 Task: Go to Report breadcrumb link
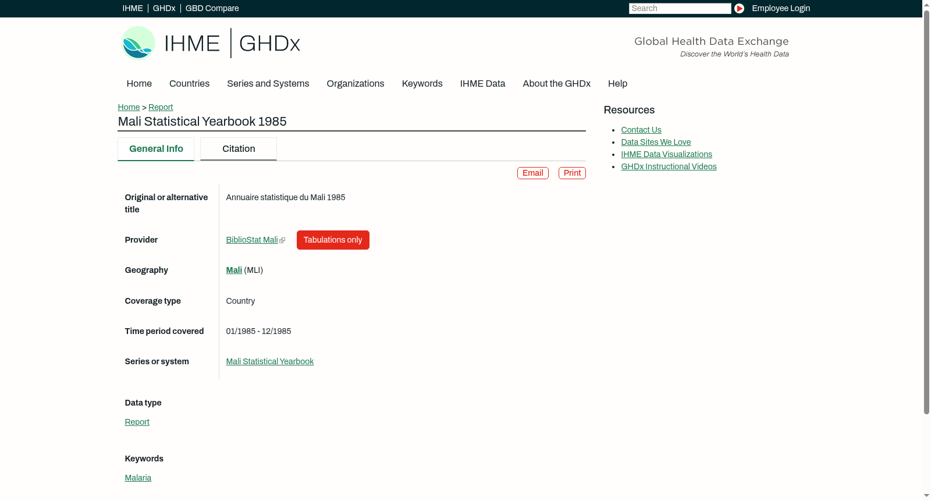(x=161, y=108)
